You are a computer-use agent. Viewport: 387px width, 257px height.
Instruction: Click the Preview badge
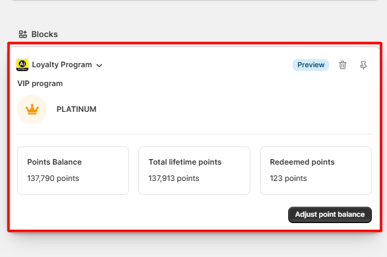[311, 65]
